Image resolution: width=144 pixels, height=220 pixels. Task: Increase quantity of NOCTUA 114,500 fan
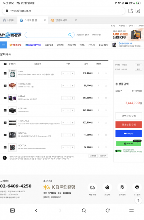(72, 135)
